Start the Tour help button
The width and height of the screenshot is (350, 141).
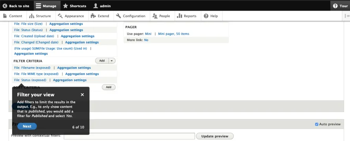(x=340, y=6)
